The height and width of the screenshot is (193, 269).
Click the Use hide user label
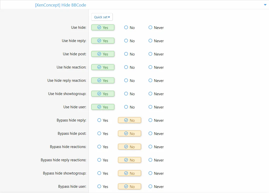(x=75, y=107)
